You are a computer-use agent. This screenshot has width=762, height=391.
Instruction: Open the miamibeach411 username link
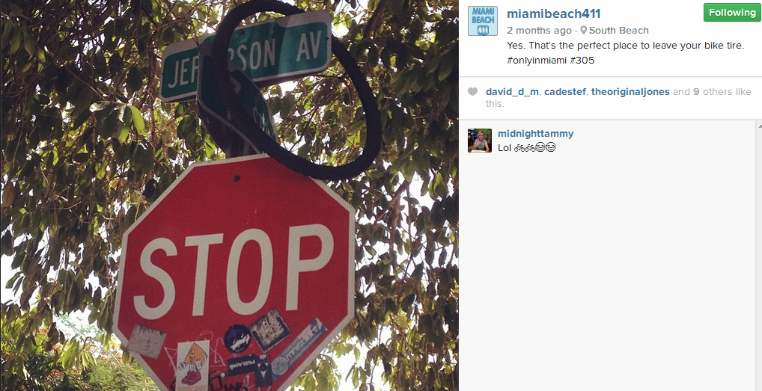tap(553, 13)
